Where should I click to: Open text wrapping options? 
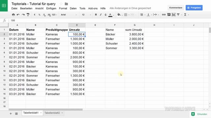155,14
